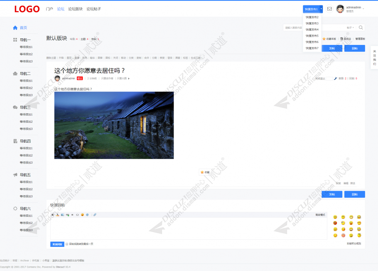Choose 快捷发布7 from the dropdown
Screen dimensions: 378x271
pos(312,48)
